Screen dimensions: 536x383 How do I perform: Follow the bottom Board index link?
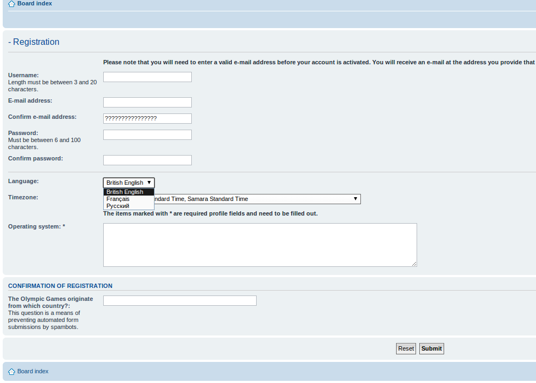(33, 372)
